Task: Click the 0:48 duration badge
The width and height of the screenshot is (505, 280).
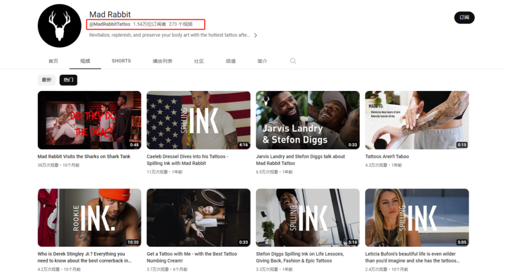Action: click(134, 145)
